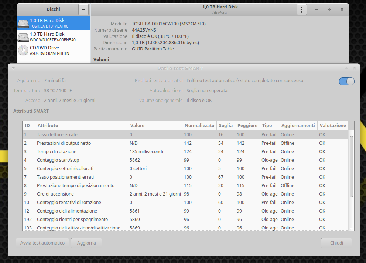The image size is (366, 263).
Task: Select the Conteggio cicli attivazione/disattivazione row
Action: tap(185, 228)
